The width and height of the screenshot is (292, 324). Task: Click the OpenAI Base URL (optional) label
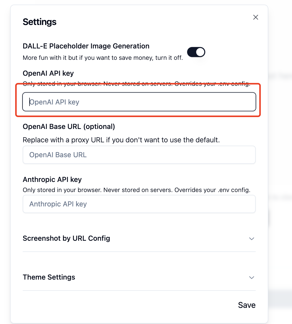[x=69, y=126]
